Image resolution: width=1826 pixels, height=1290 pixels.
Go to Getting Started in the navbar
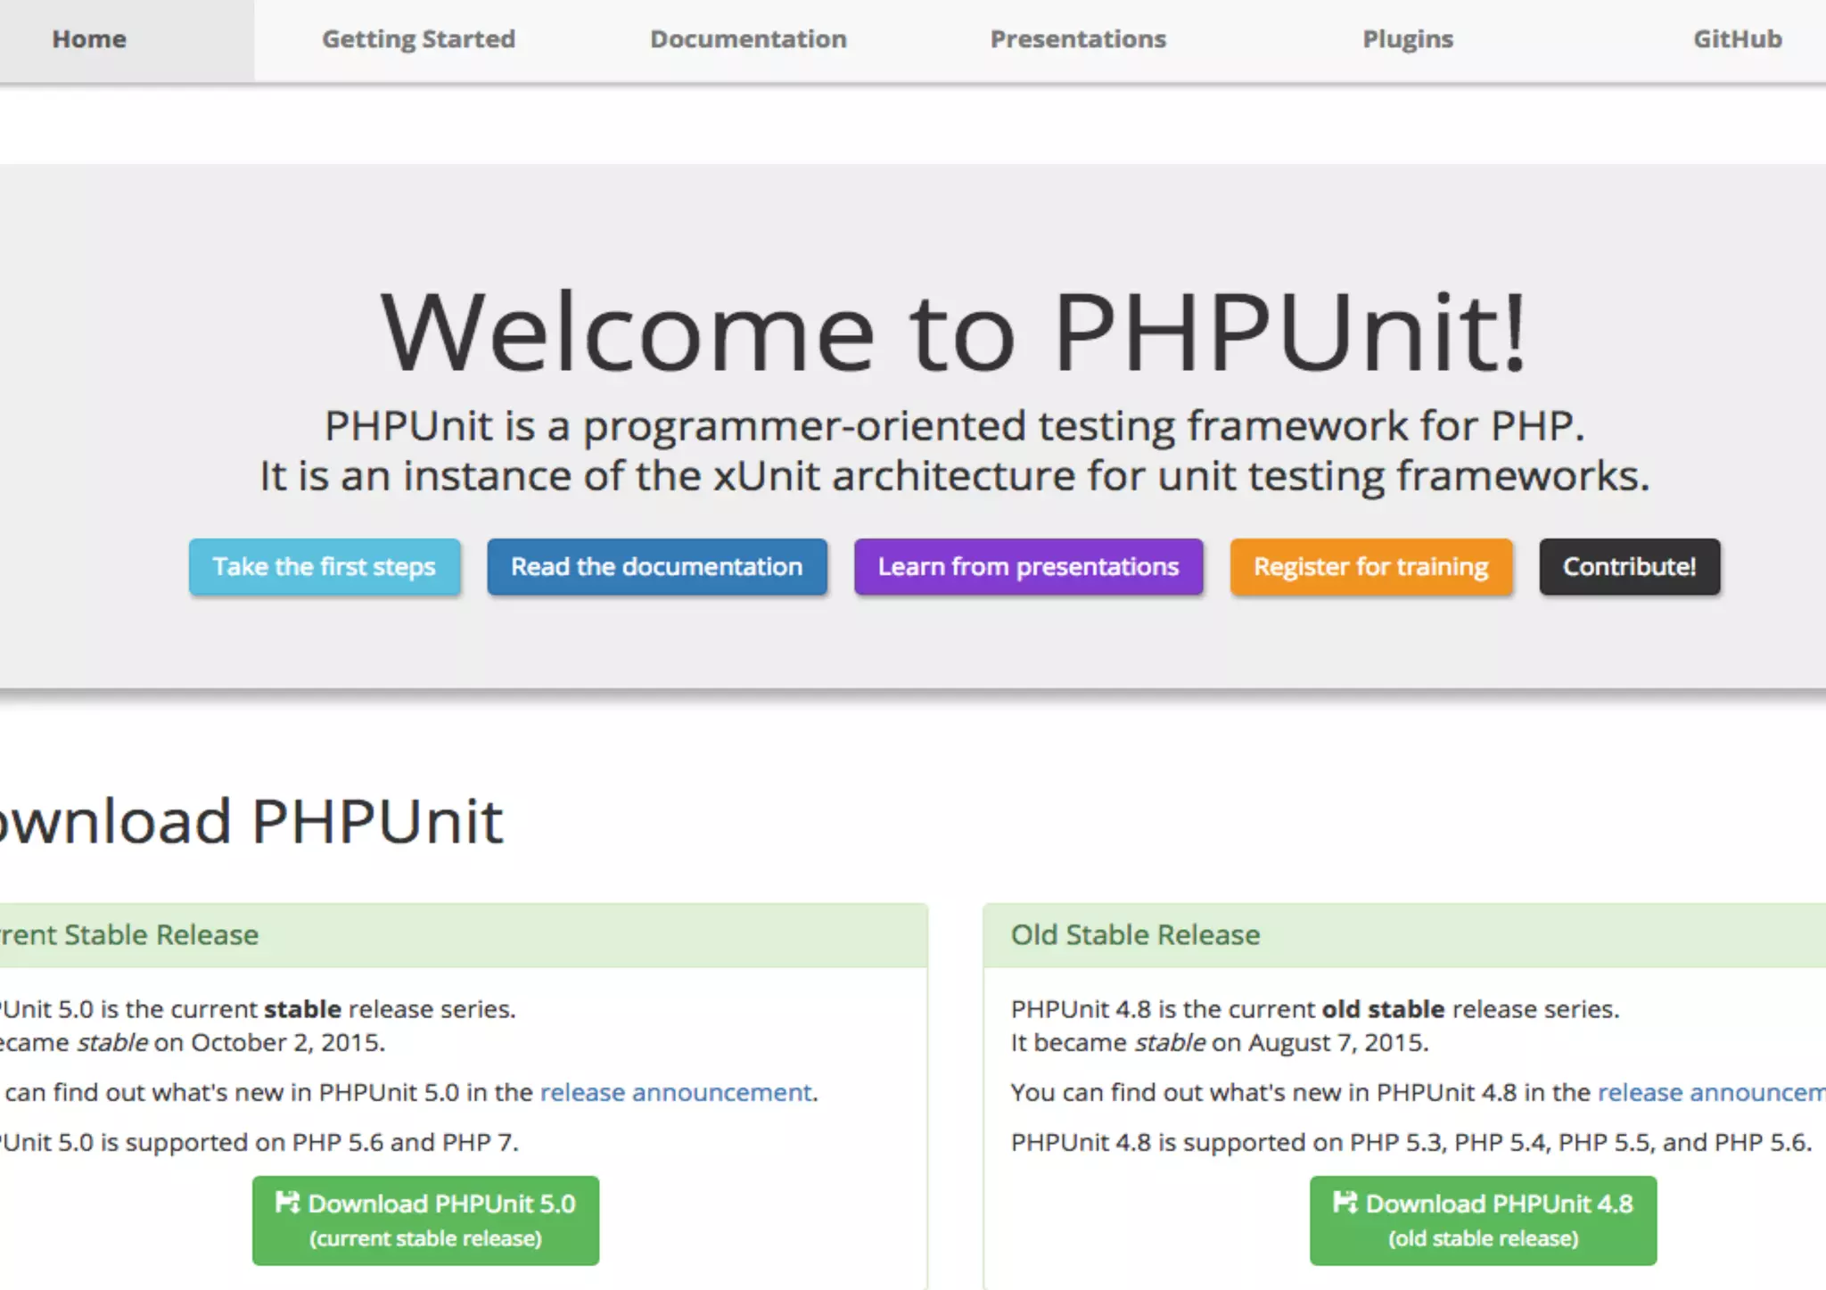coord(418,39)
